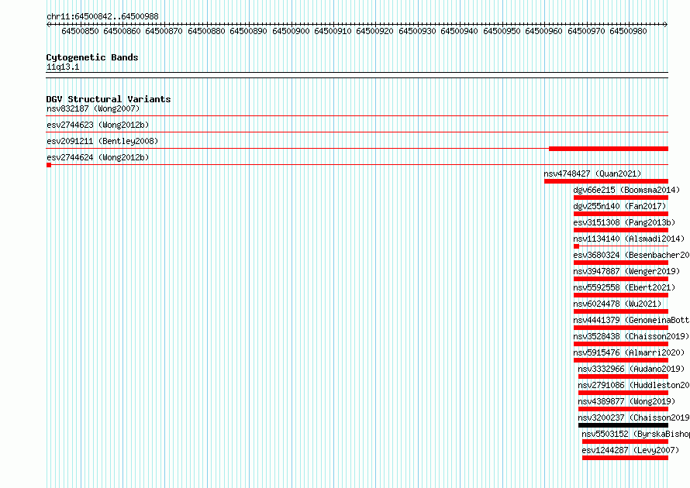
Task: Select nsv5503152 (ByrskaBishop) variant label
Action: [x=636, y=434]
